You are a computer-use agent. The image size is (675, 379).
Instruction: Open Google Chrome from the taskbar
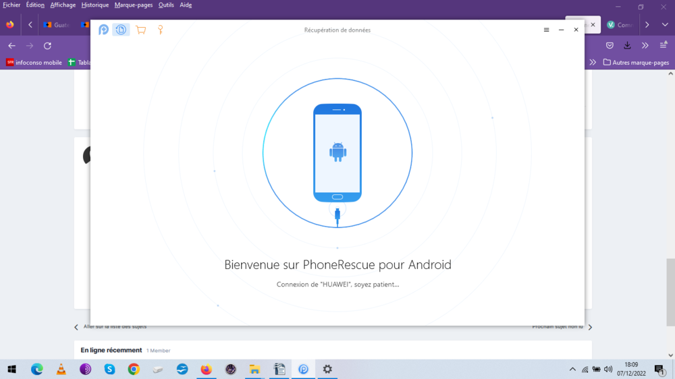(134, 369)
